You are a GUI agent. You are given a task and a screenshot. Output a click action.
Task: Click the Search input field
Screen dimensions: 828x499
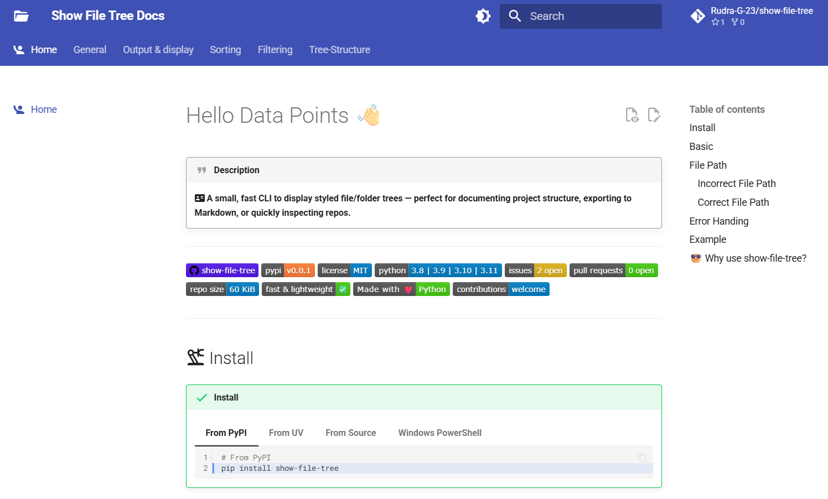[592, 16]
